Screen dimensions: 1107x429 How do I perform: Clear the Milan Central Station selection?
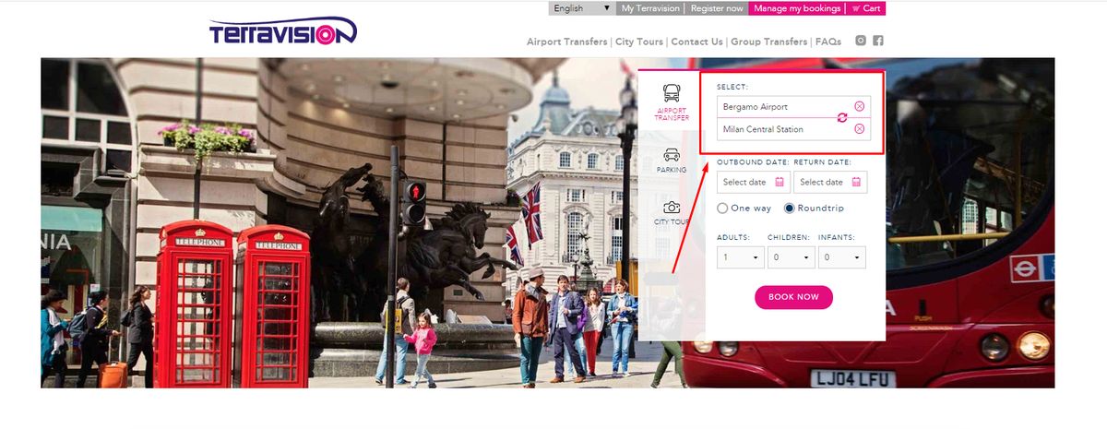click(859, 129)
